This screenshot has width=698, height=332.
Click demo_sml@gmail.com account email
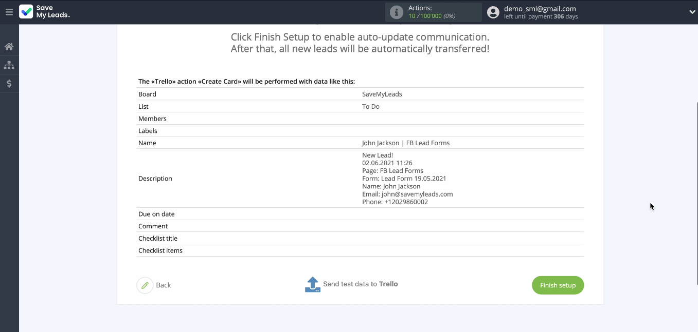tap(540, 9)
